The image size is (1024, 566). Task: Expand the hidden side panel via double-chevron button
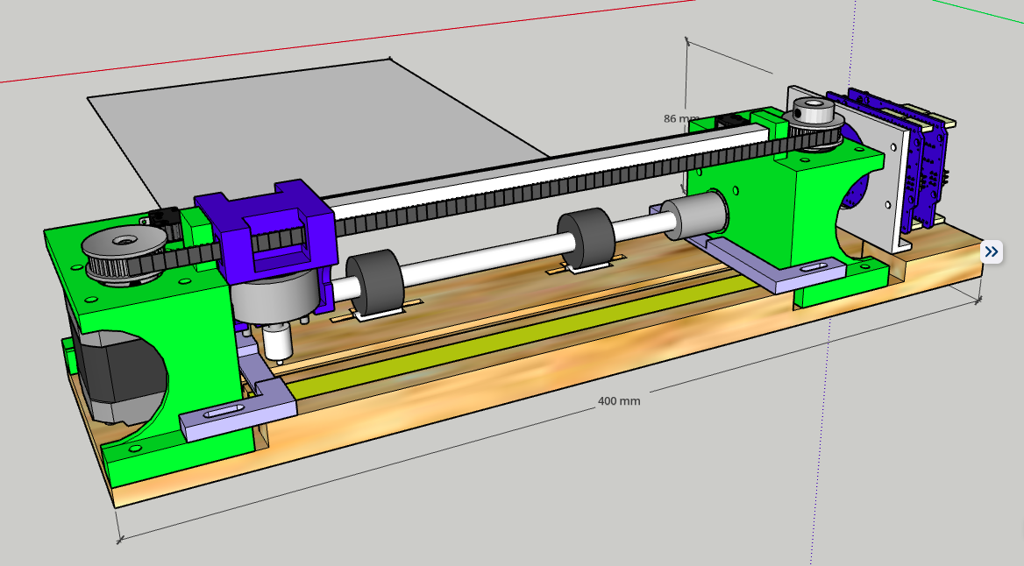[x=992, y=251]
